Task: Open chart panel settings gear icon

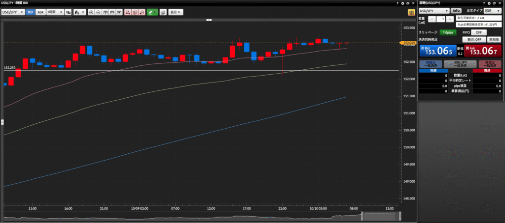Action: point(403,3)
